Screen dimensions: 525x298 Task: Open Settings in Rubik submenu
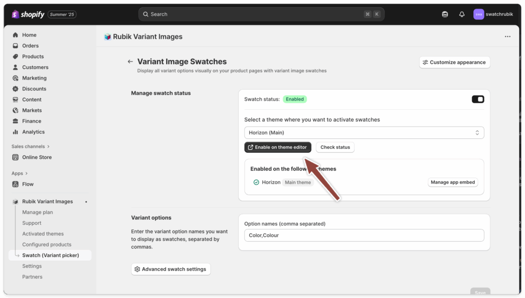32,266
